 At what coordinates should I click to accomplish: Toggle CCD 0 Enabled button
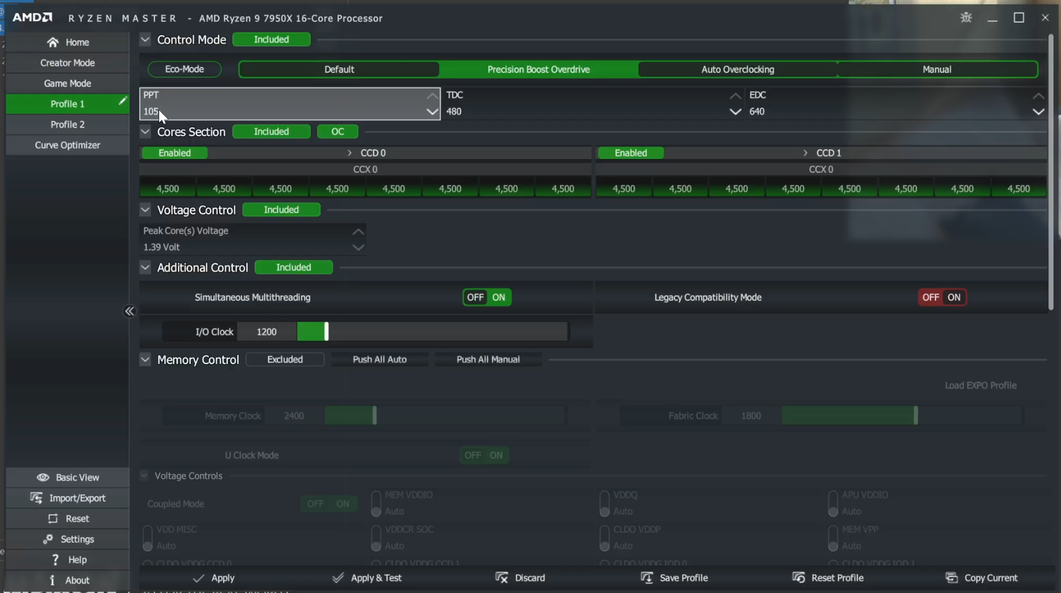point(175,153)
